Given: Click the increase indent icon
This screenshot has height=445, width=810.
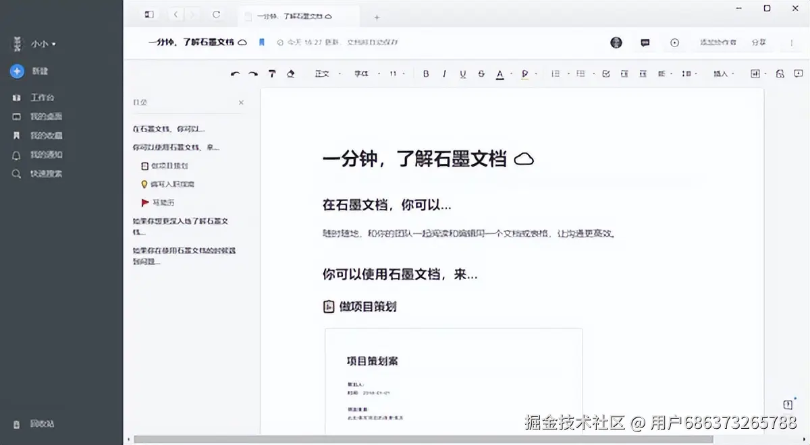Looking at the screenshot, I should [643, 73].
